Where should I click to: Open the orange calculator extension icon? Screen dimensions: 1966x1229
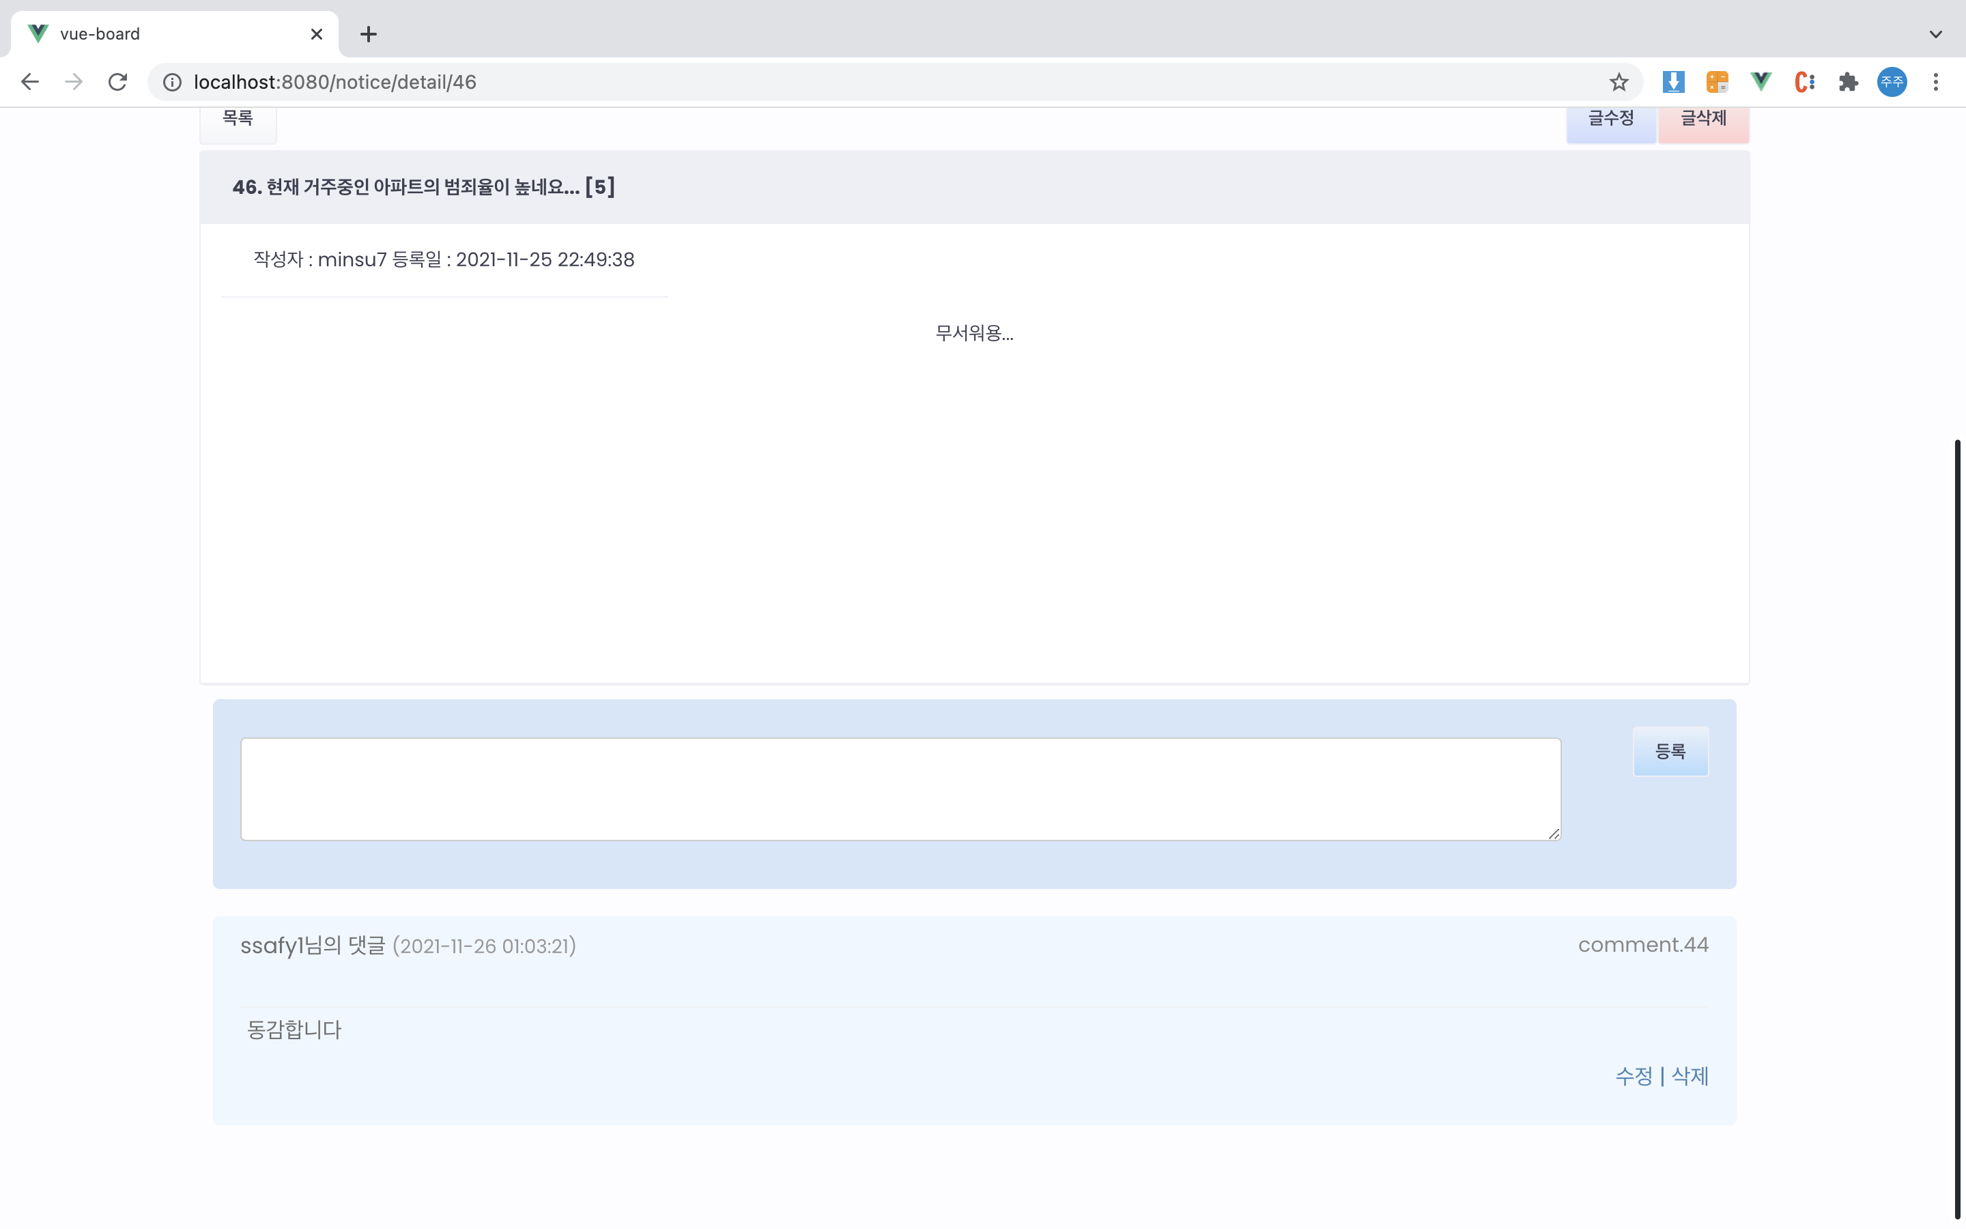[x=1717, y=82]
